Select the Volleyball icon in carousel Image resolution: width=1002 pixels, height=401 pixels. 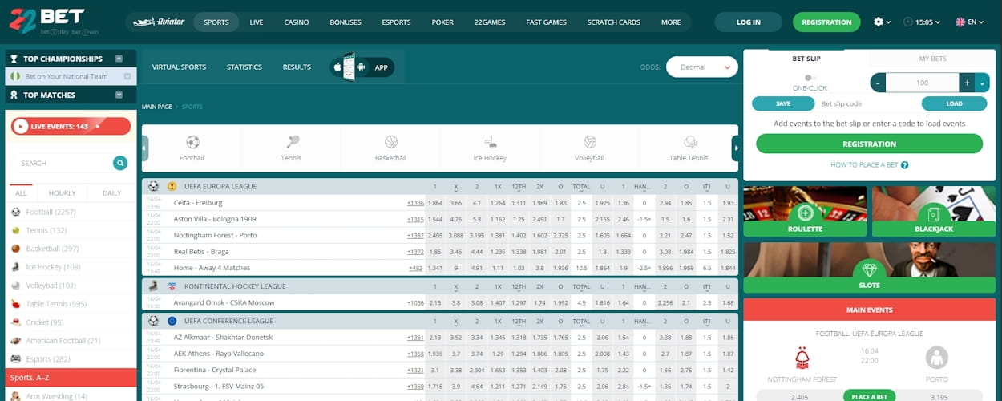click(x=590, y=142)
